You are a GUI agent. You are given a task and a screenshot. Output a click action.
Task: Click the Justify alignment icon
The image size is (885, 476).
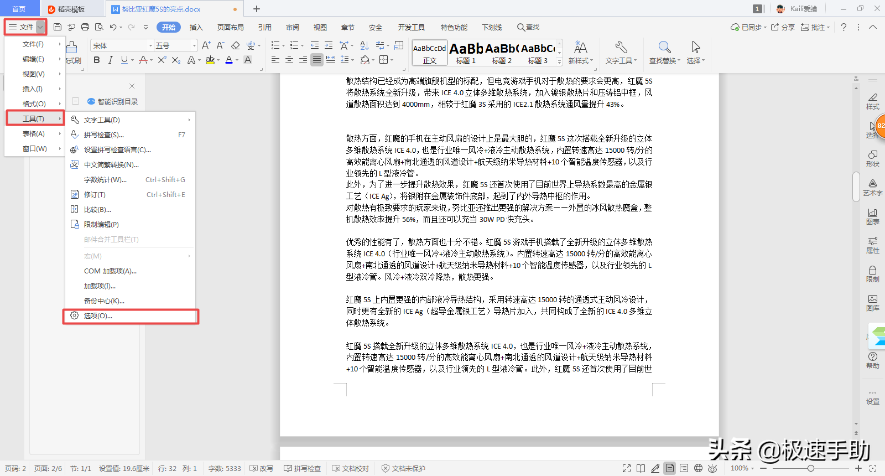[x=317, y=60]
